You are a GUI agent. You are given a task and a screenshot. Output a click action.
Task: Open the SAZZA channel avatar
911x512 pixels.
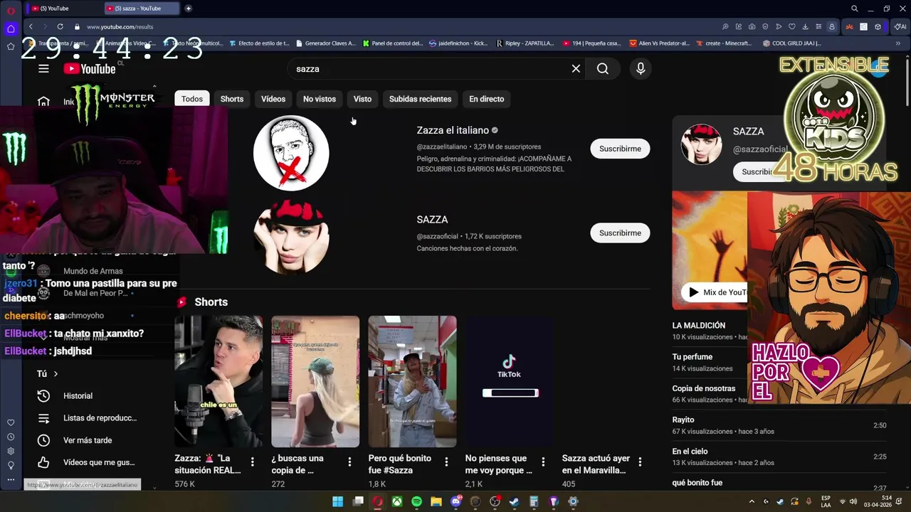[x=291, y=237]
